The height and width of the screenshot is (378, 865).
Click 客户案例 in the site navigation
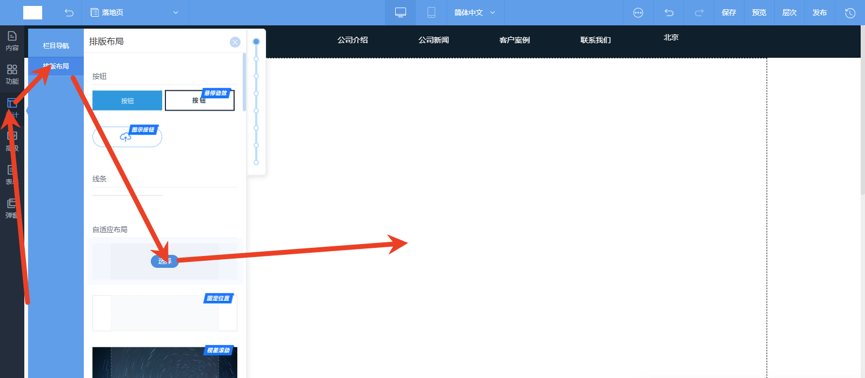click(515, 40)
